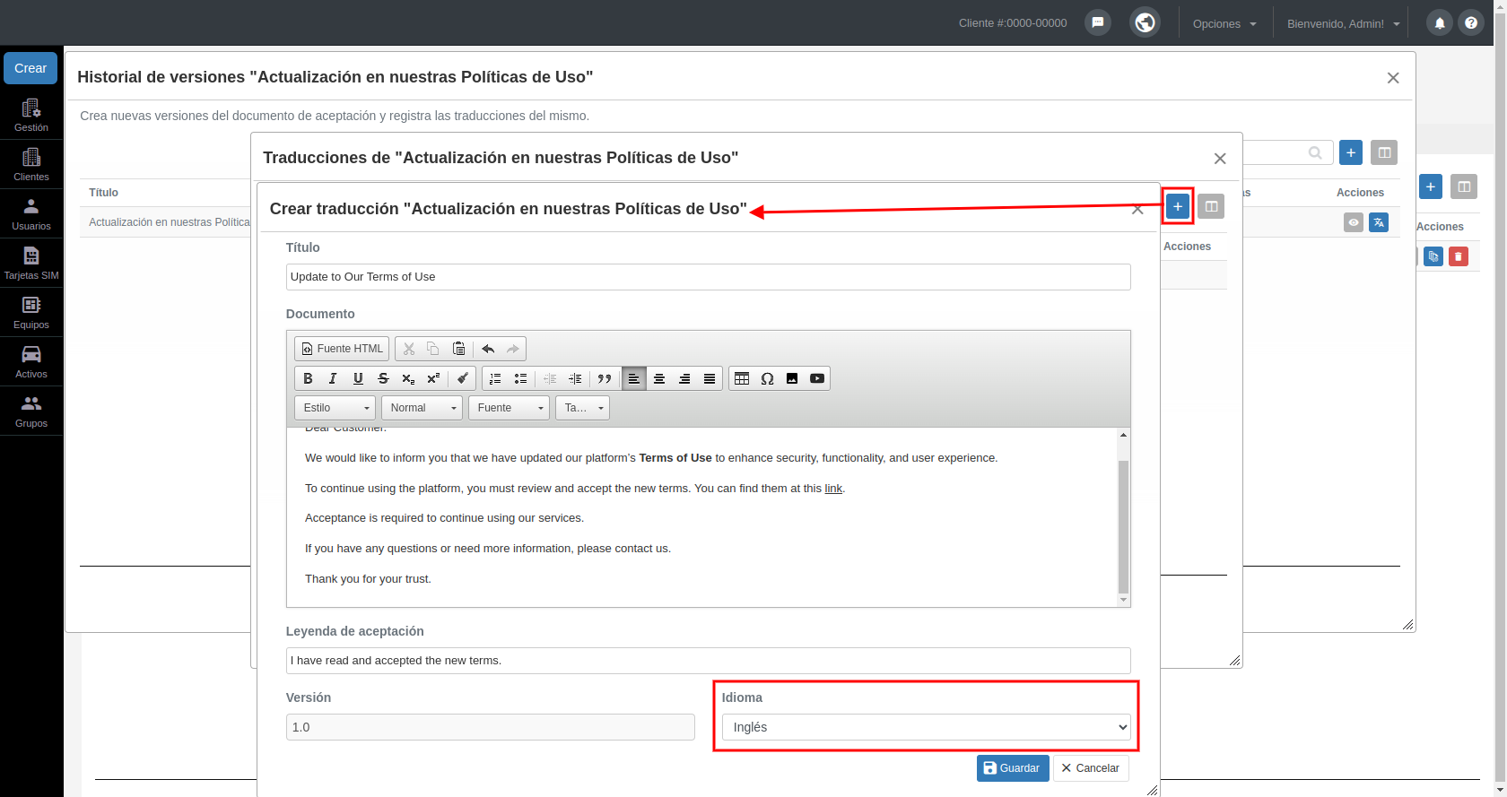Viewport: 1507px width, 797px height.
Task: Align text right
Action: pos(684,378)
